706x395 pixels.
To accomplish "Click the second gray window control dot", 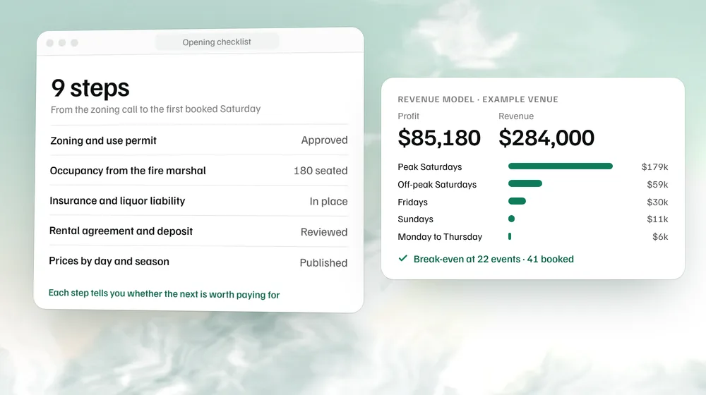I will 62,43.
